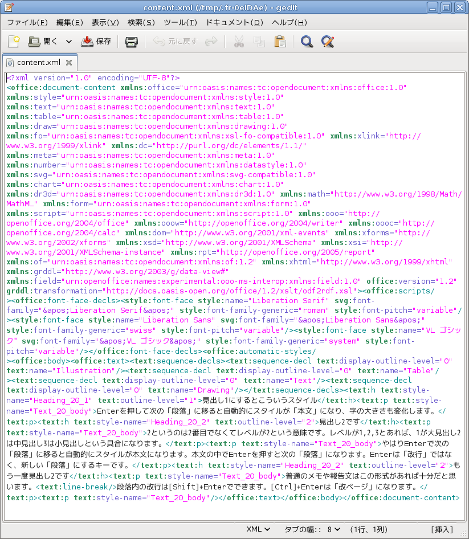
Task: Open the タブの幅 (tab width) dropdown
Action: (313, 529)
